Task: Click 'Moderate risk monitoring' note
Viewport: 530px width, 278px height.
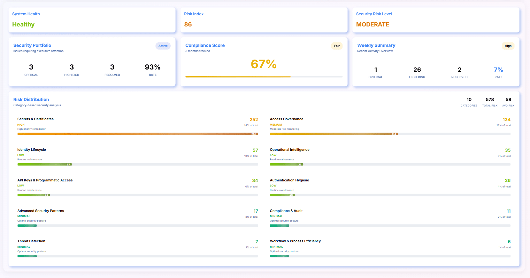Action: pyautogui.click(x=284, y=129)
